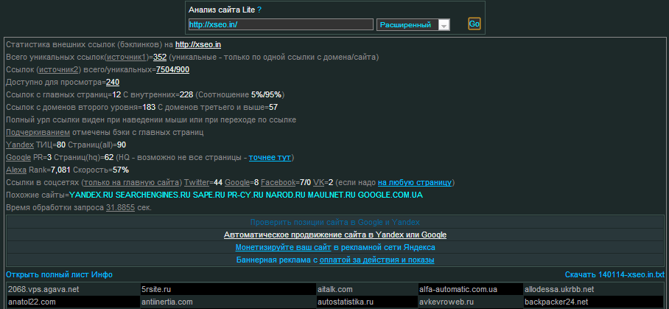
Task: Click the источник1 link
Action: (x=127, y=57)
